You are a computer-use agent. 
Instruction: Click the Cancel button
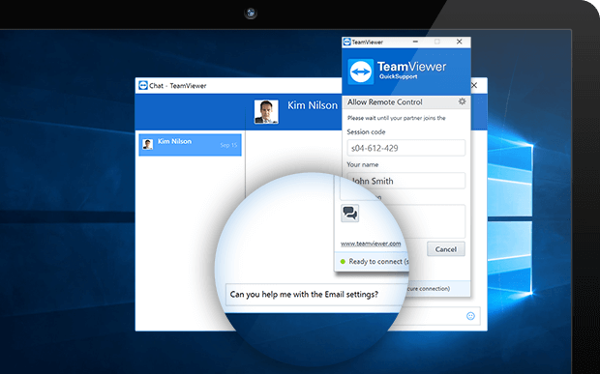pos(446,249)
